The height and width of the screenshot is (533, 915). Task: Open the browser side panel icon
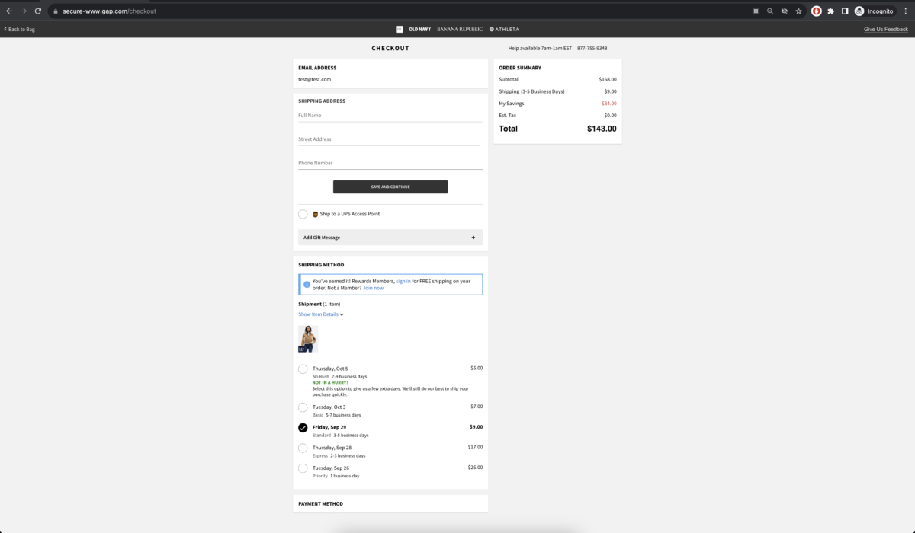(x=844, y=11)
